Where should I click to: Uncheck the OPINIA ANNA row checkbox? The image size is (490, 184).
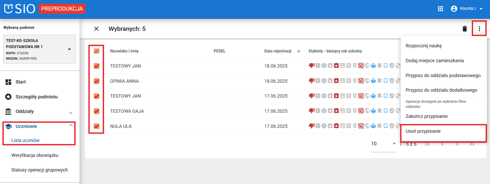click(97, 81)
